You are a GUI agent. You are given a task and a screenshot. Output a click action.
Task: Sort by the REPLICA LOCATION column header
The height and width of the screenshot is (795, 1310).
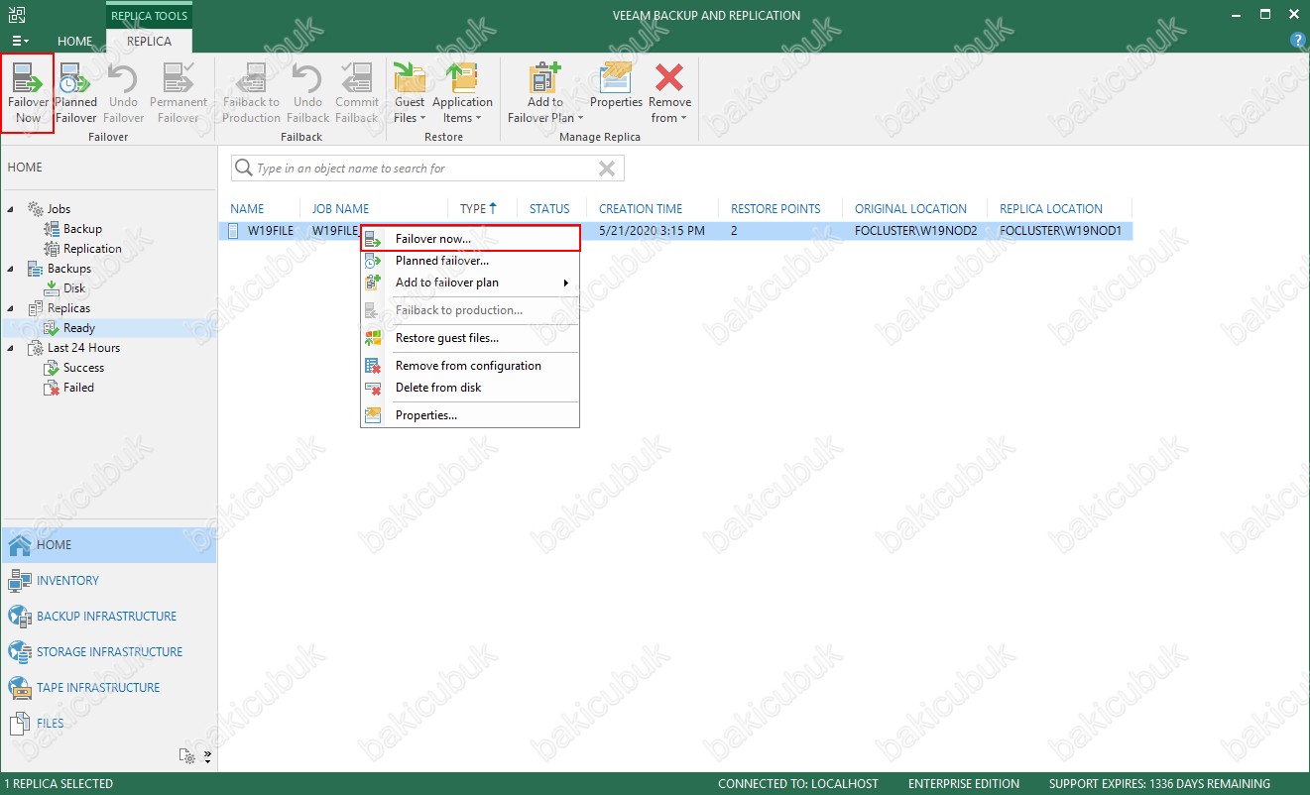(1051, 209)
